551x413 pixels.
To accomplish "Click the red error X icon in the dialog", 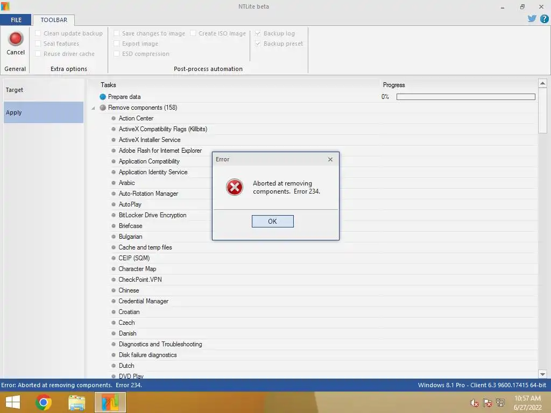I will tap(235, 187).
